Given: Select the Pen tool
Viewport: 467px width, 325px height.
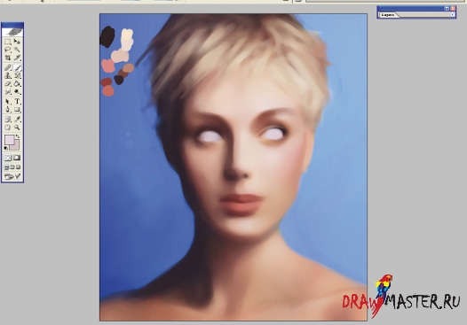Looking at the screenshot, I should (x=8, y=109).
